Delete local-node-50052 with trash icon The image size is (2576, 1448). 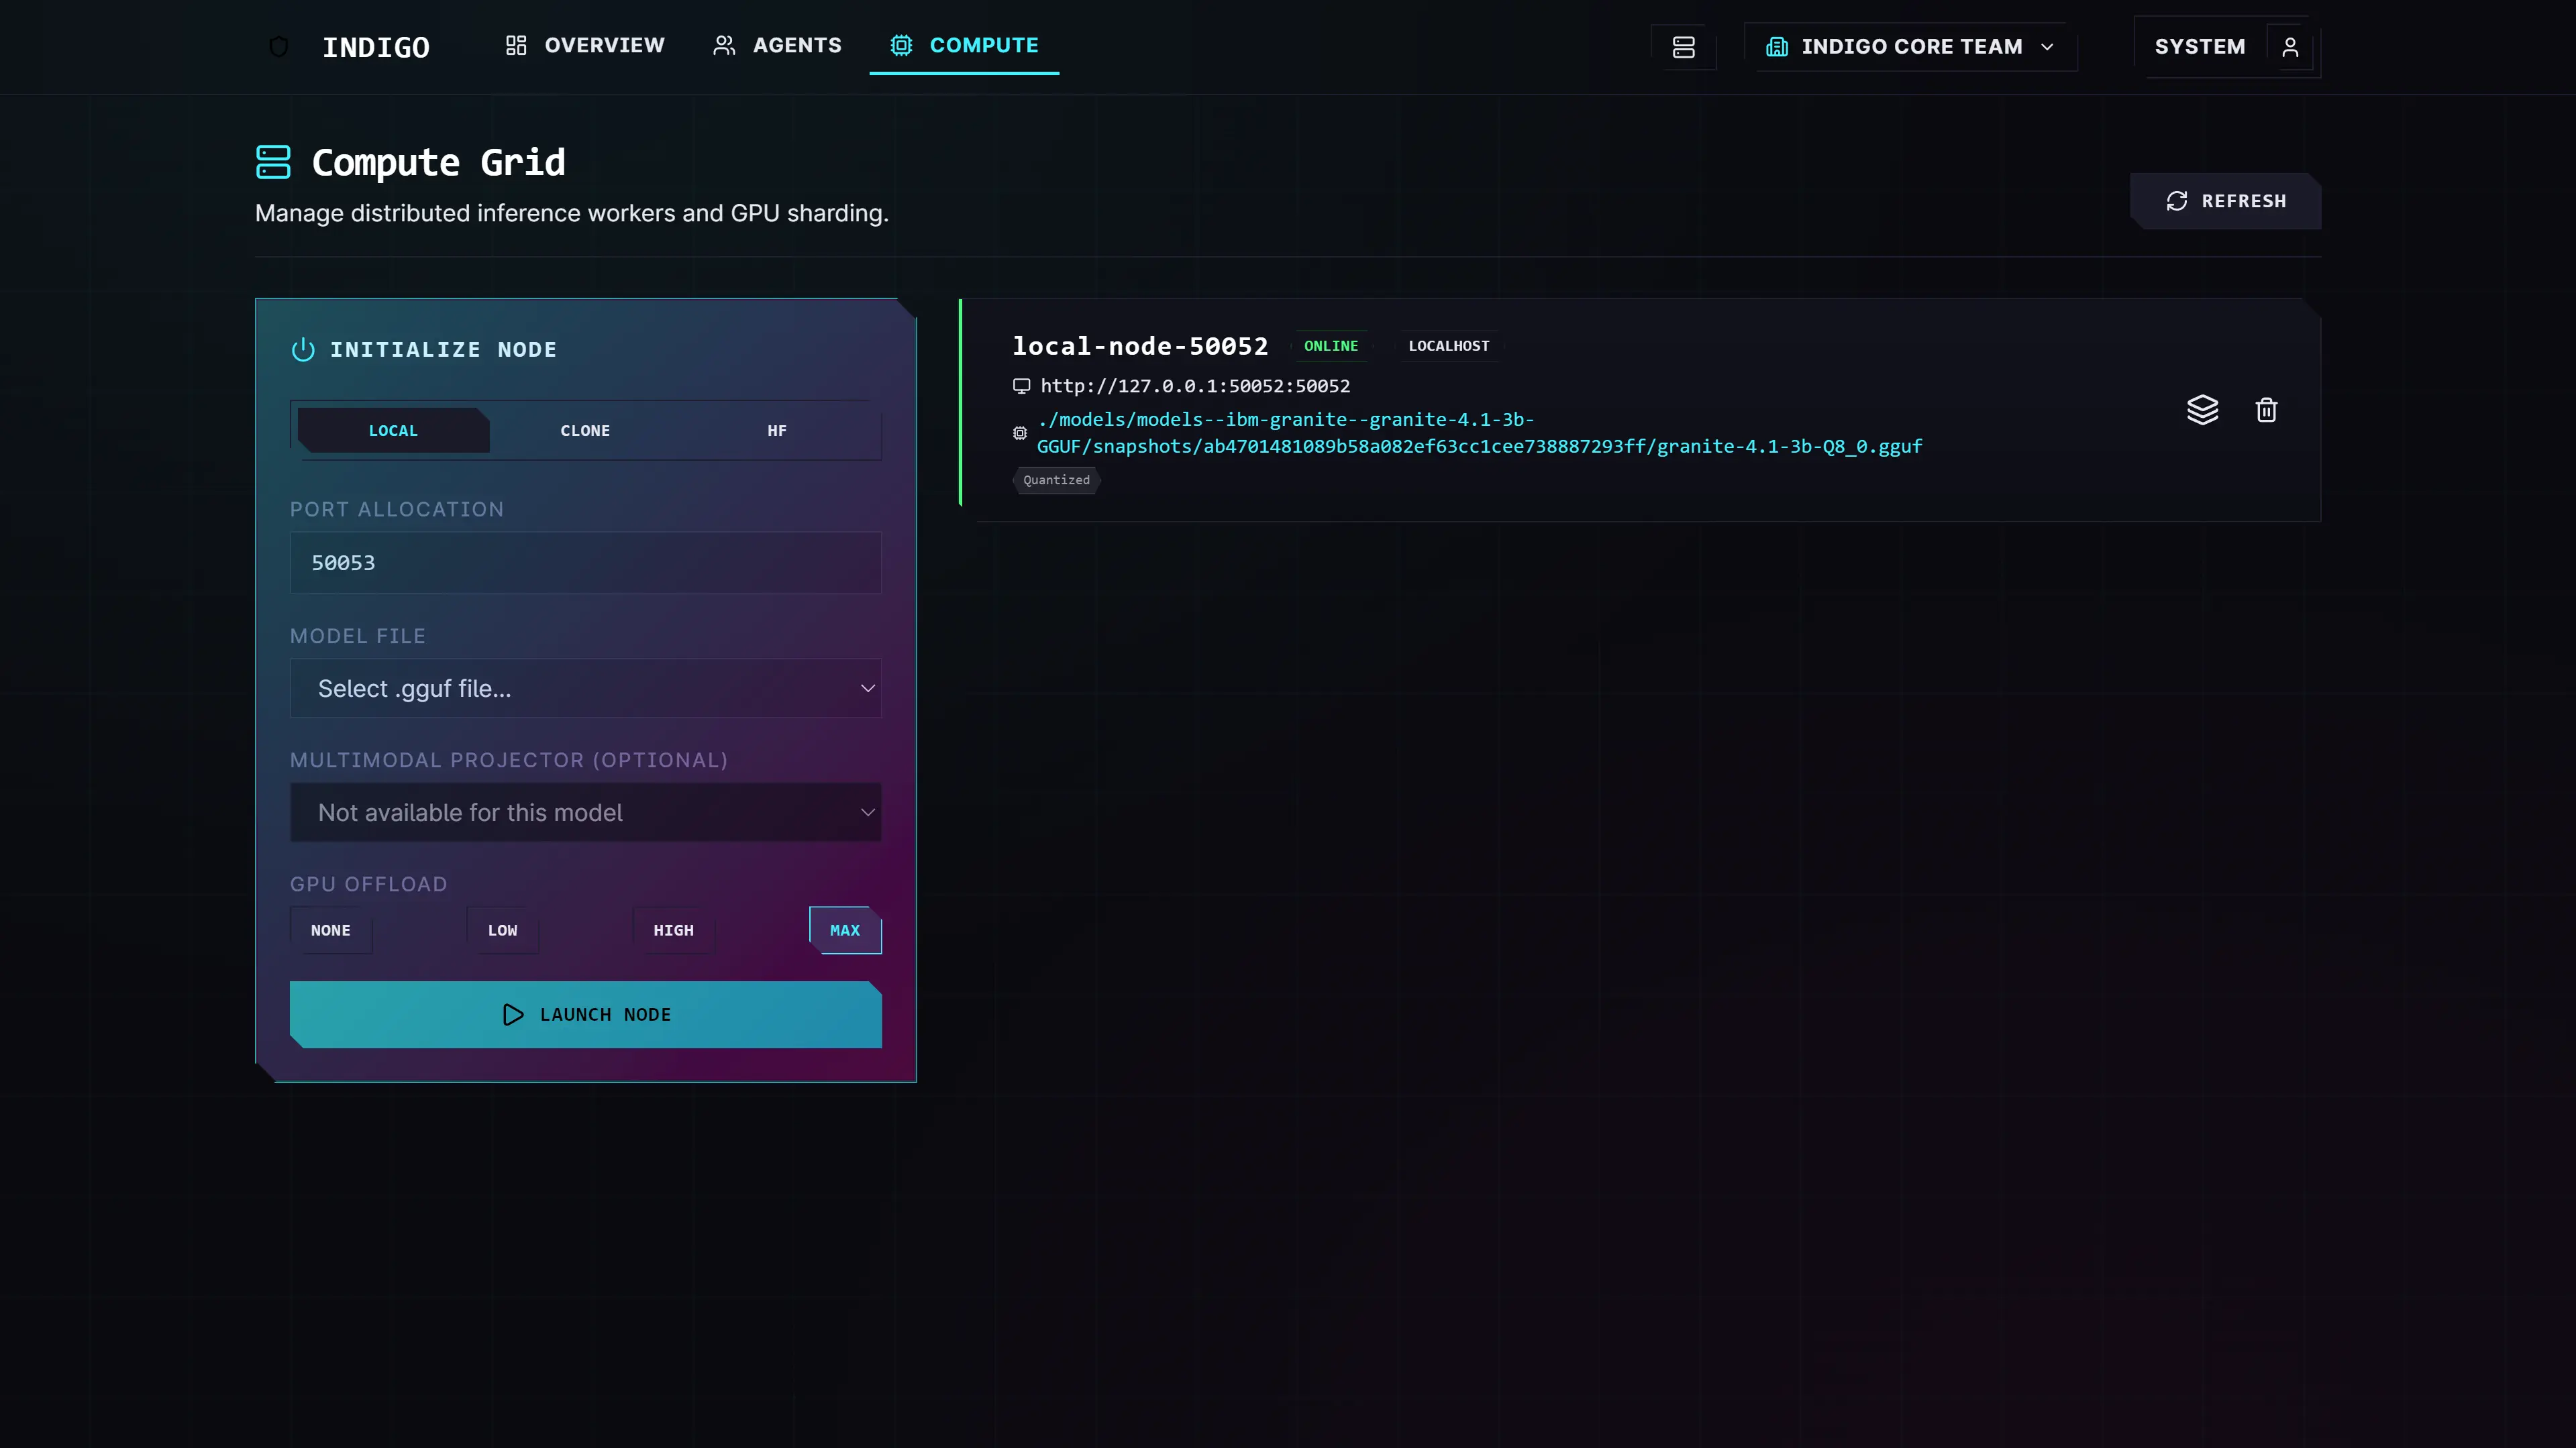[2266, 410]
